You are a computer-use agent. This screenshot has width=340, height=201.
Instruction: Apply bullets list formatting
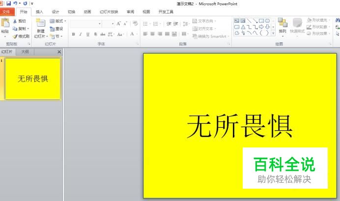point(145,24)
